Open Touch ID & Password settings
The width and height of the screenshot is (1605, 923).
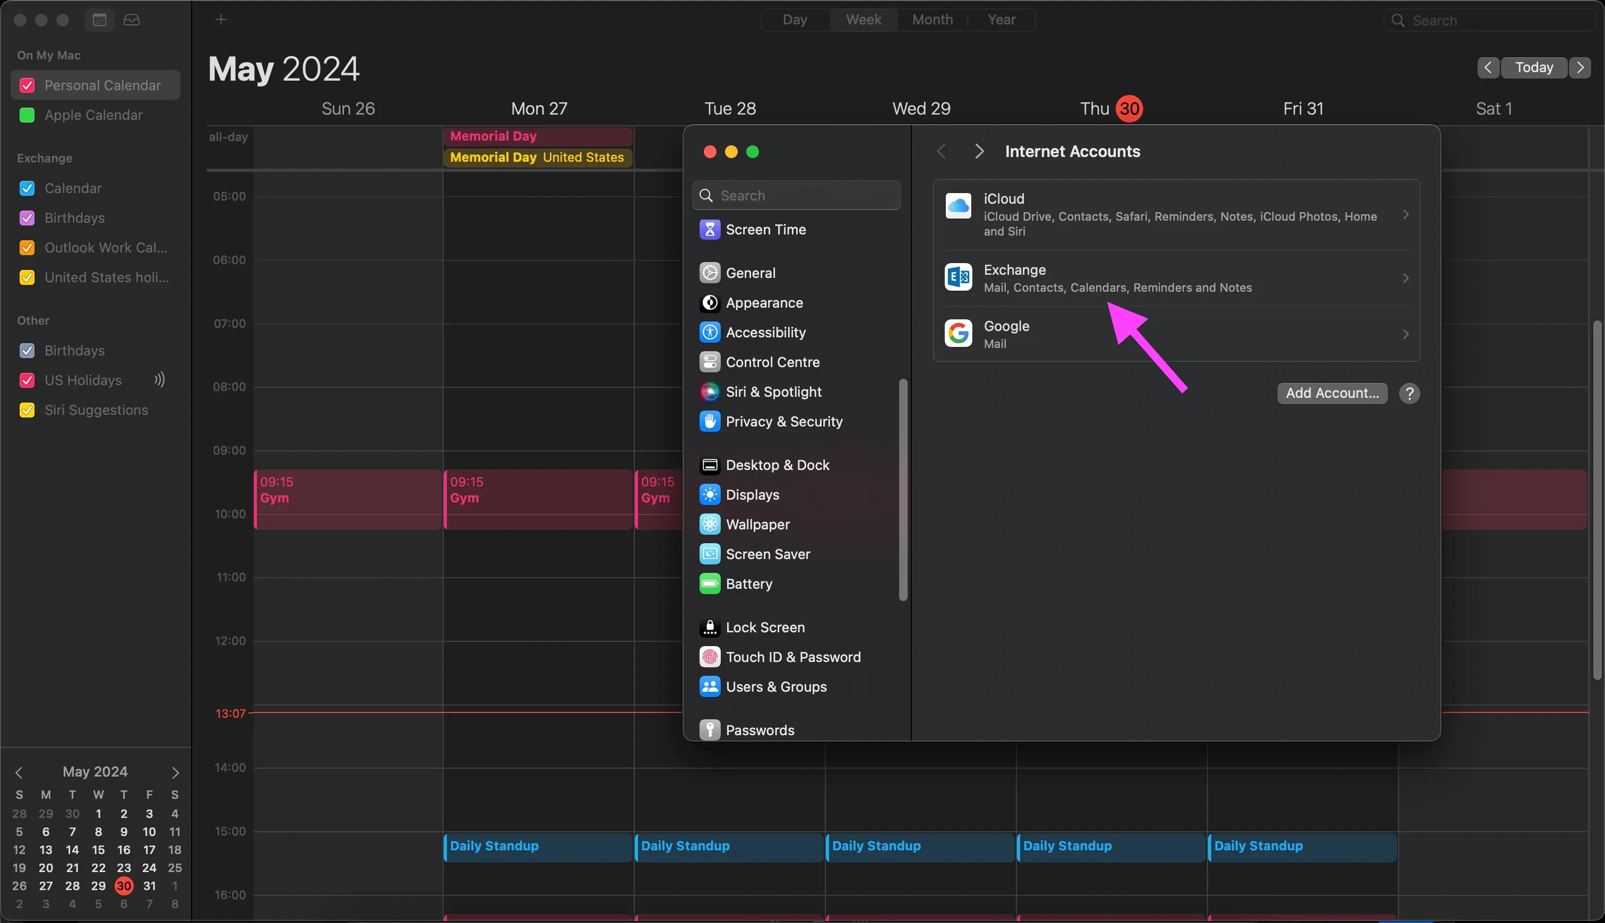[793, 658]
